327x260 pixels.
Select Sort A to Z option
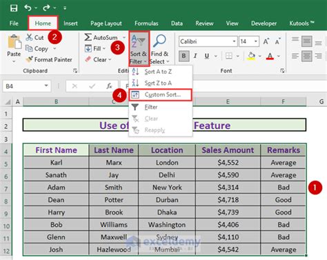tap(158, 72)
